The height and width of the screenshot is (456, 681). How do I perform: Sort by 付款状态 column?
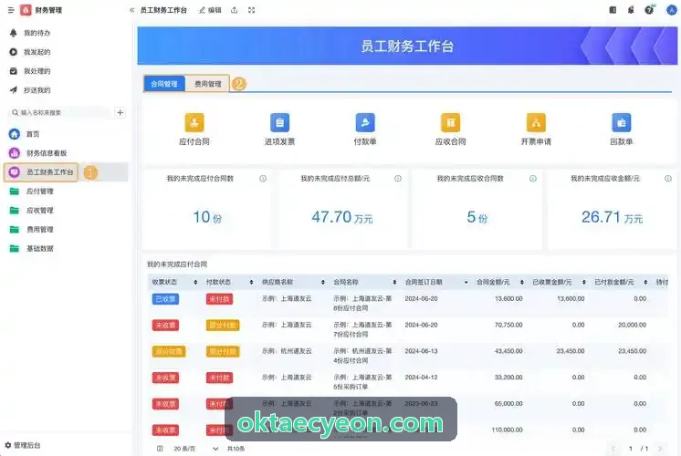tap(251, 283)
